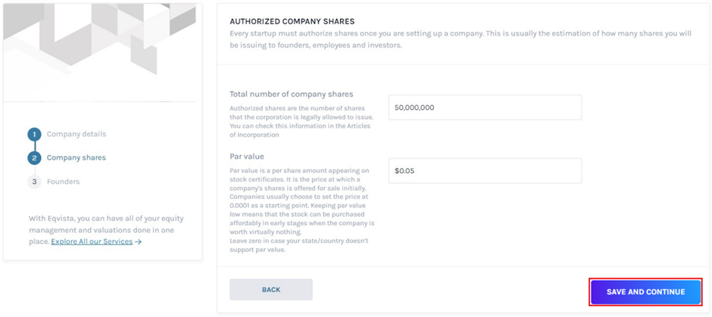This screenshot has width=712, height=317.
Task: Click arrow icon beside Explore All our Services
Action: (138, 242)
